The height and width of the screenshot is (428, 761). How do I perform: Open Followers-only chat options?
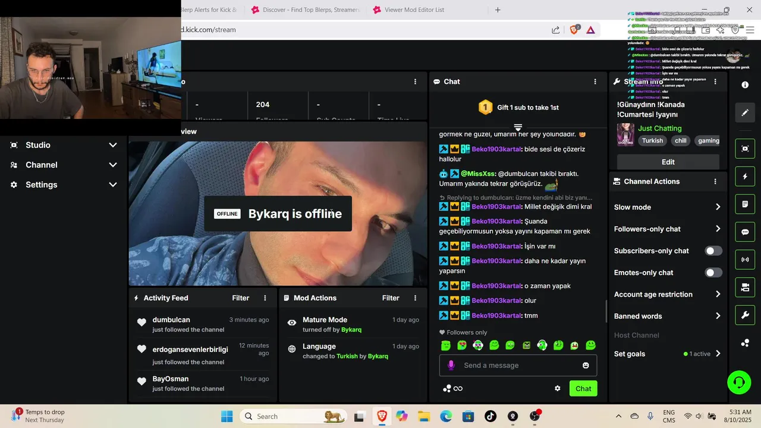point(668,229)
